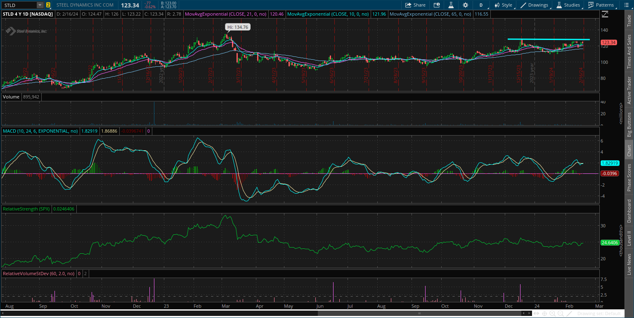Click the Volume study label

pos(11,97)
